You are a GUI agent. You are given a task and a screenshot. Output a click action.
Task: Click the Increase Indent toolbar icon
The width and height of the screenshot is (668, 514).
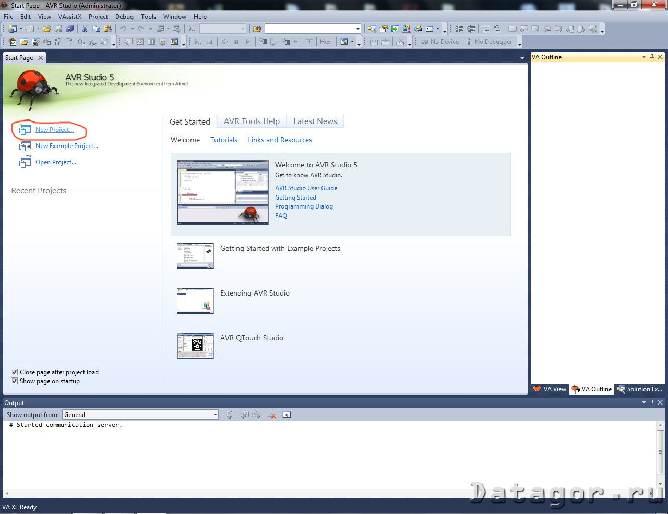[x=471, y=29]
